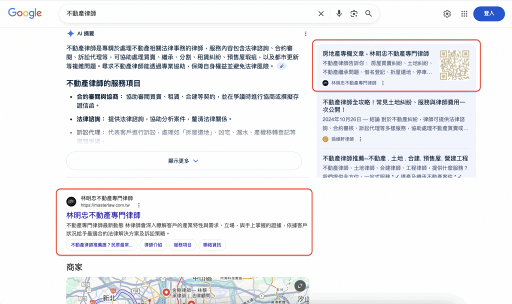Click the QR code on the sponsored card

(x=456, y=65)
